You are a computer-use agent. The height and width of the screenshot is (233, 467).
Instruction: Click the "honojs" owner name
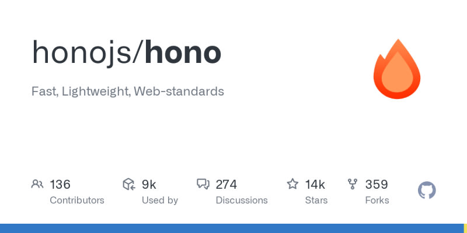click(84, 54)
